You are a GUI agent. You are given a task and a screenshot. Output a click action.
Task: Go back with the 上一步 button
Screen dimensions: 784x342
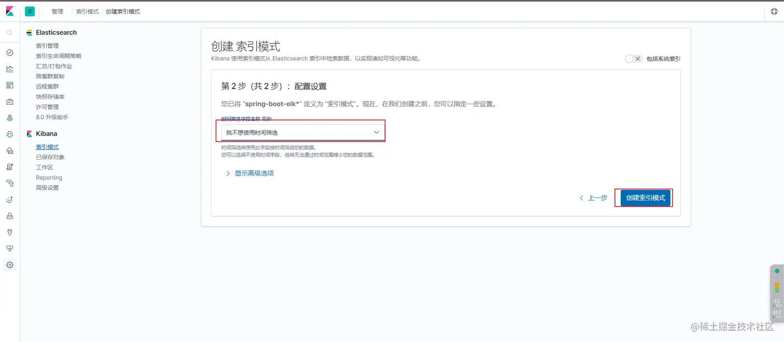[x=593, y=198]
